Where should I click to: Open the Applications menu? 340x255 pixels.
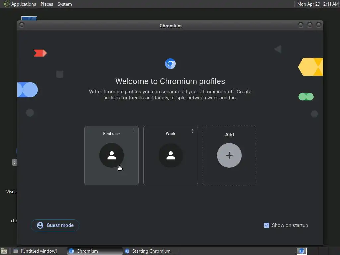[x=24, y=4]
